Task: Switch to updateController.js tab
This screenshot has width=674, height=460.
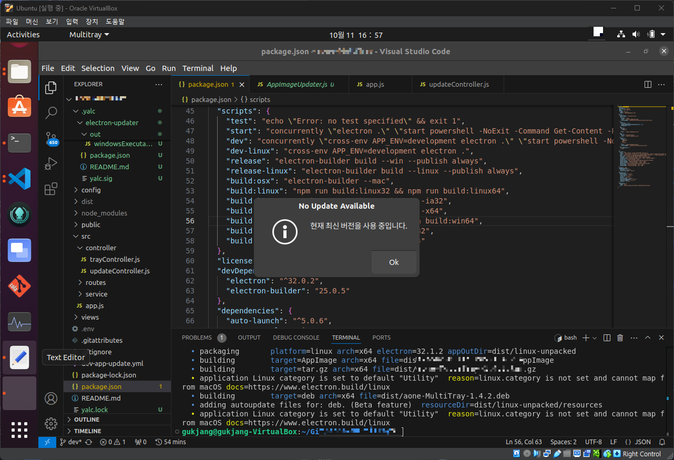Action: pos(458,84)
